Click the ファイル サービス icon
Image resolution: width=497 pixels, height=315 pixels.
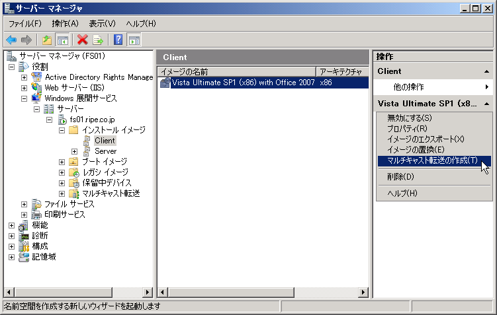[36, 204]
